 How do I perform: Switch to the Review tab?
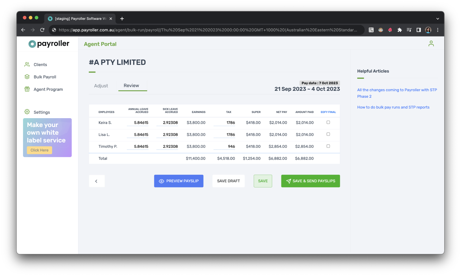(x=131, y=86)
